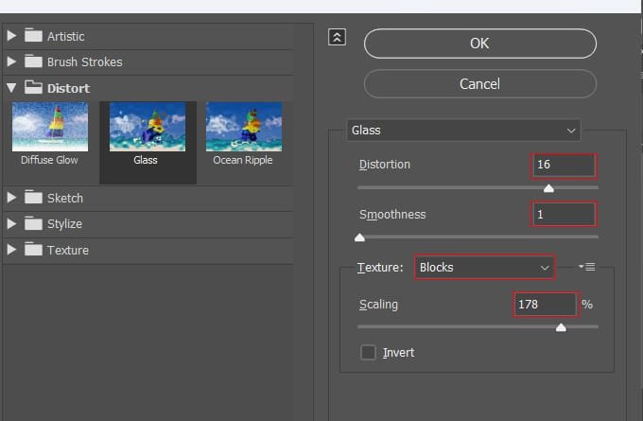
Task: Expand the Artistic filter category
Action: point(11,36)
